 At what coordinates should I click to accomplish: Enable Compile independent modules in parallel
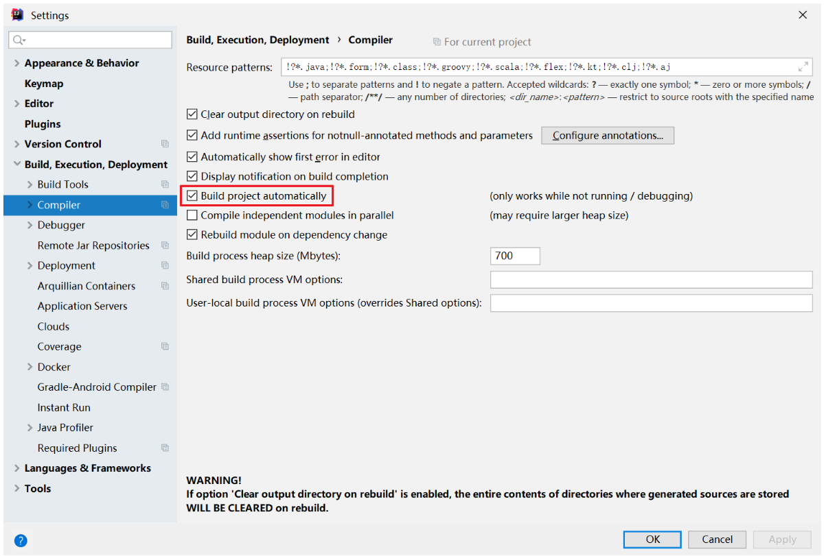tap(192, 215)
